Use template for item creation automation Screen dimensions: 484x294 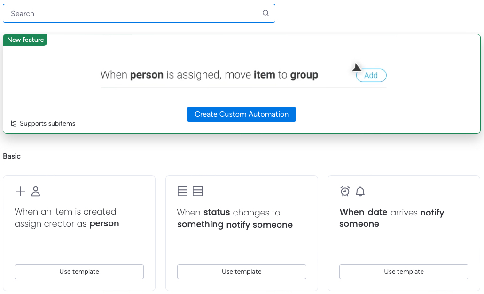click(79, 271)
